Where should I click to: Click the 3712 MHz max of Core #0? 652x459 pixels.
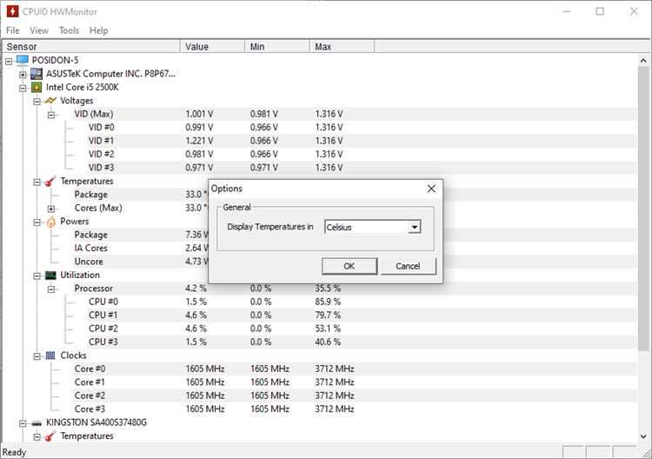335,369
